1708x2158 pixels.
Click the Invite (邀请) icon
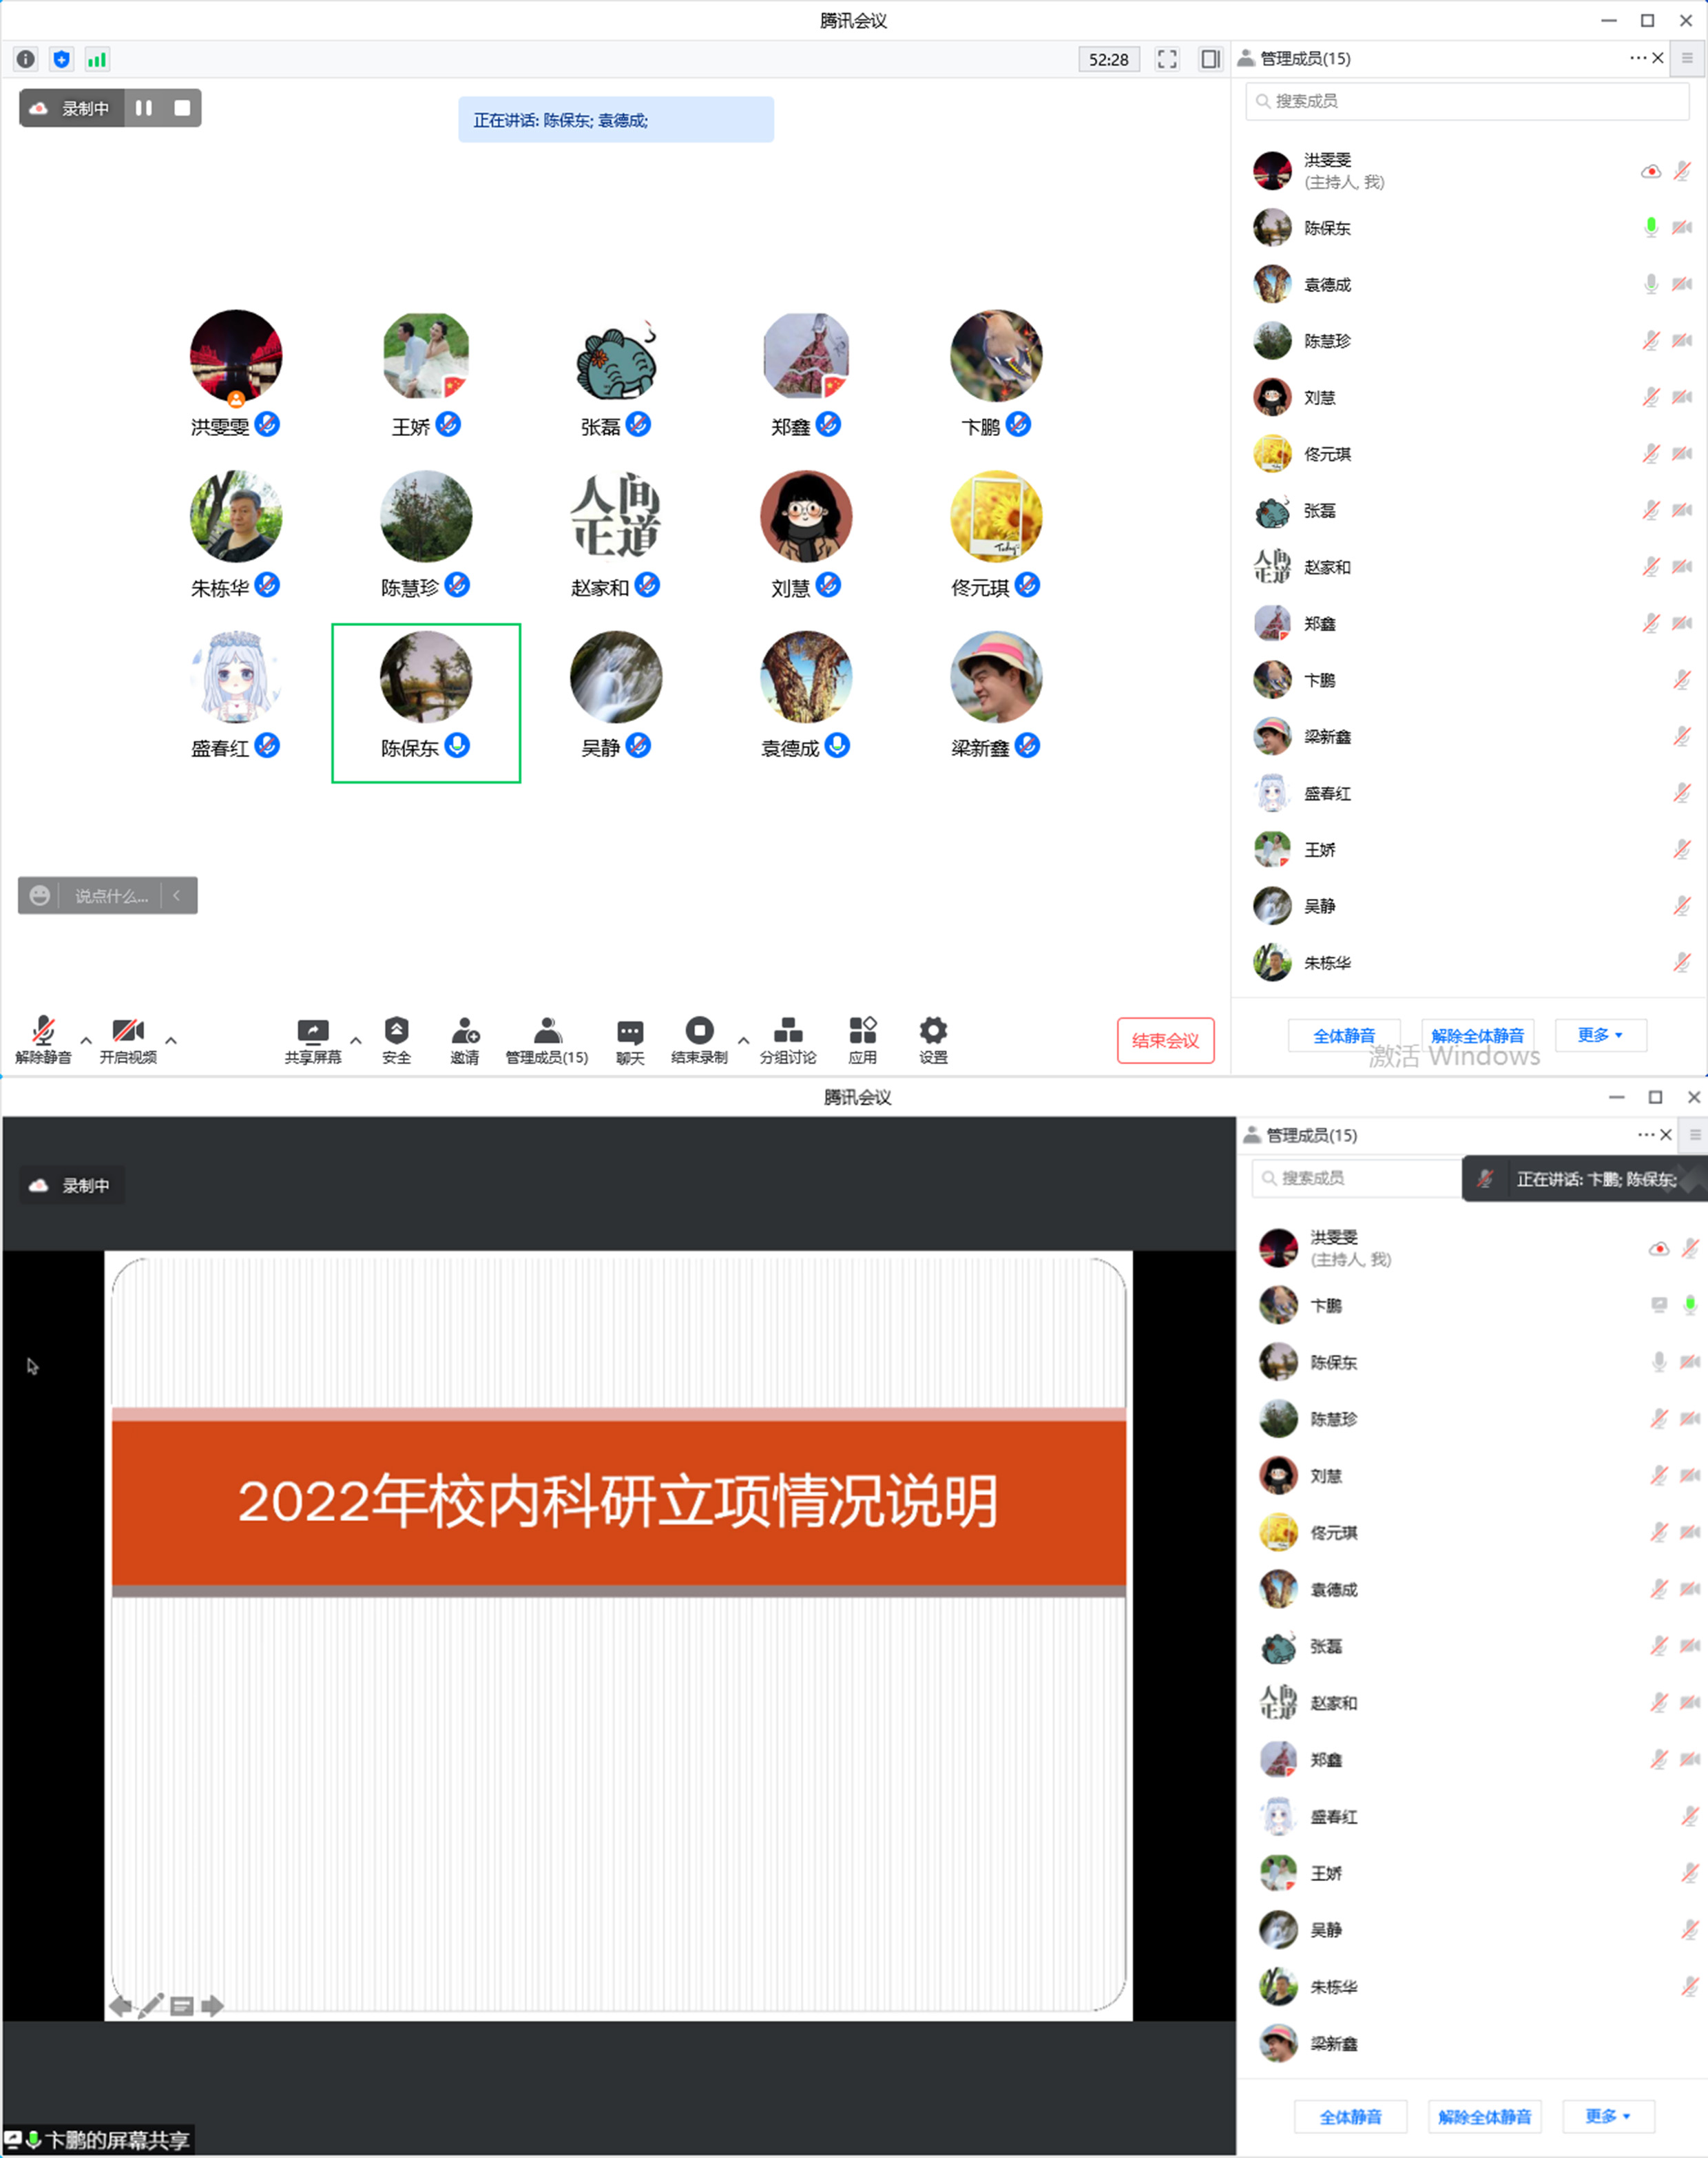tap(464, 1031)
